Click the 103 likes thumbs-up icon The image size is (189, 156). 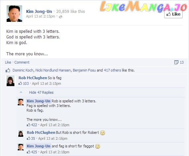click(20, 83)
